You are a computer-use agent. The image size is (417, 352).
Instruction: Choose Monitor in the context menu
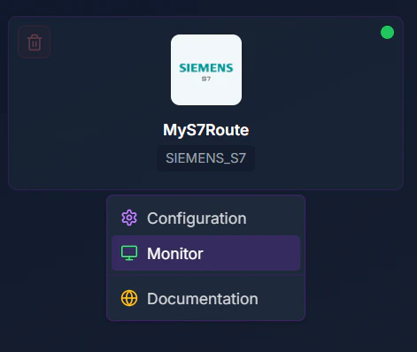point(205,253)
